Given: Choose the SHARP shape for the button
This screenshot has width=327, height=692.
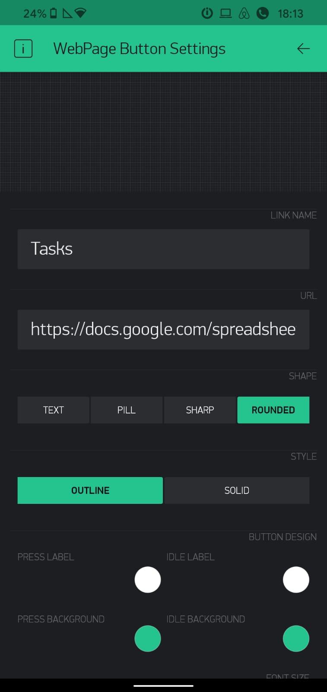Looking at the screenshot, I should tap(200, 410).
